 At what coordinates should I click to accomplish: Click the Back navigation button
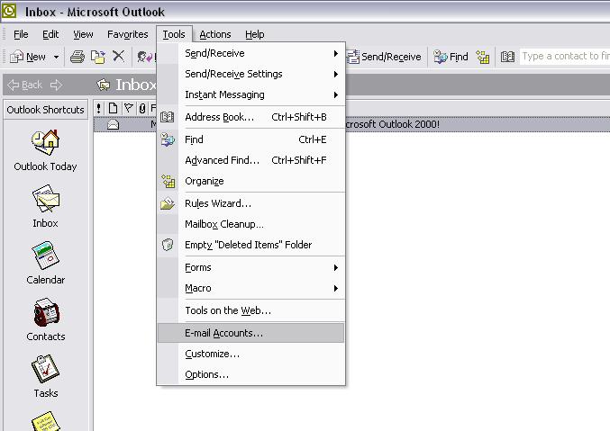tap(25, 85)
